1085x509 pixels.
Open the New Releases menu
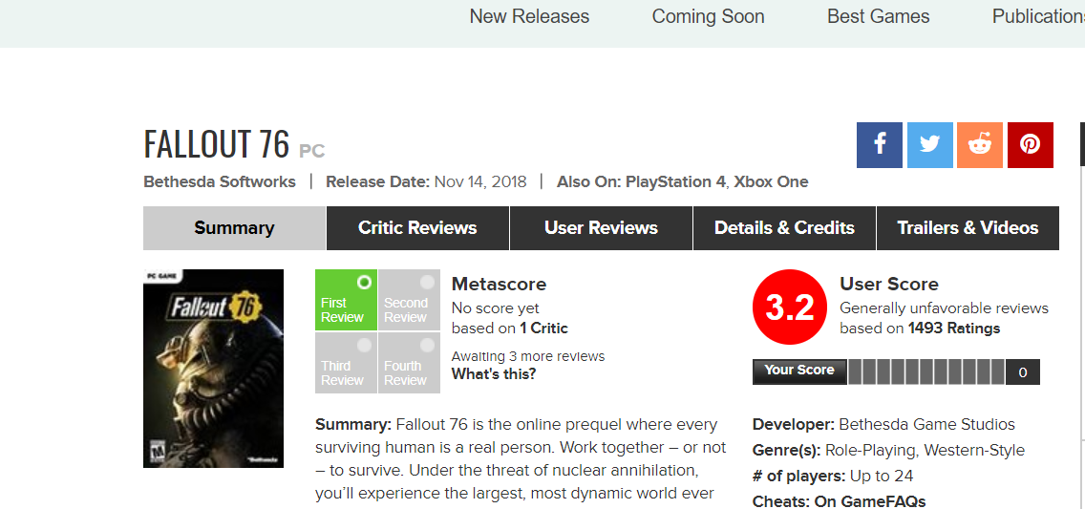coord(529,16)
